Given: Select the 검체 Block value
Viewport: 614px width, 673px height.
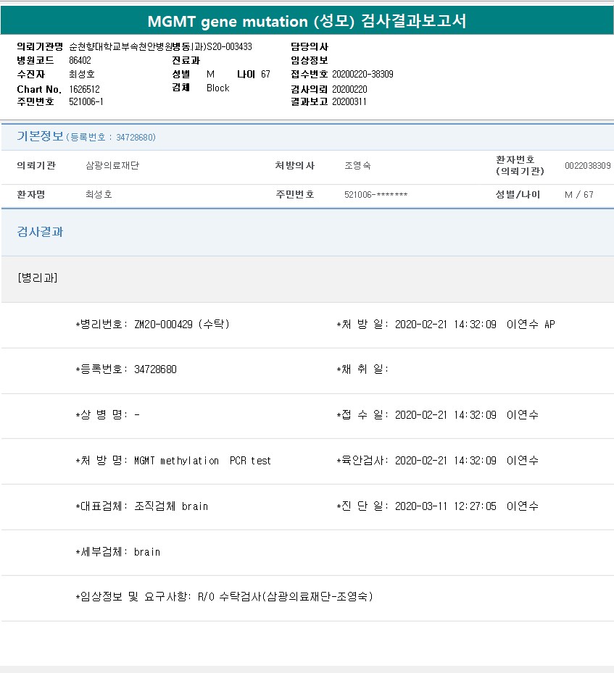Looking at the screenshot, I should pos(217,88).
